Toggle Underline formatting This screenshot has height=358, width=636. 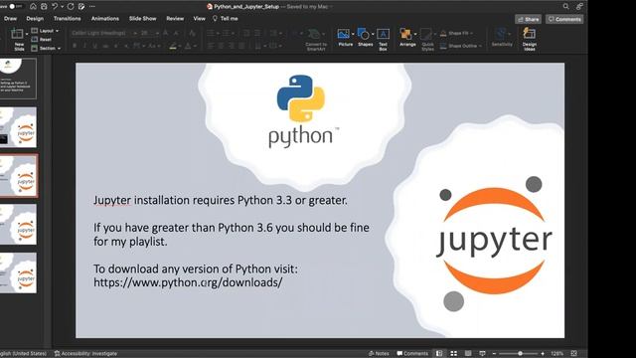pos(95,46)
